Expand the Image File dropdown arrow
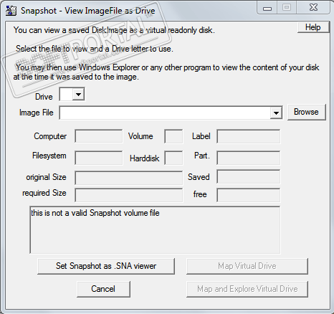The image size is (334, 314). coord(276,113)
